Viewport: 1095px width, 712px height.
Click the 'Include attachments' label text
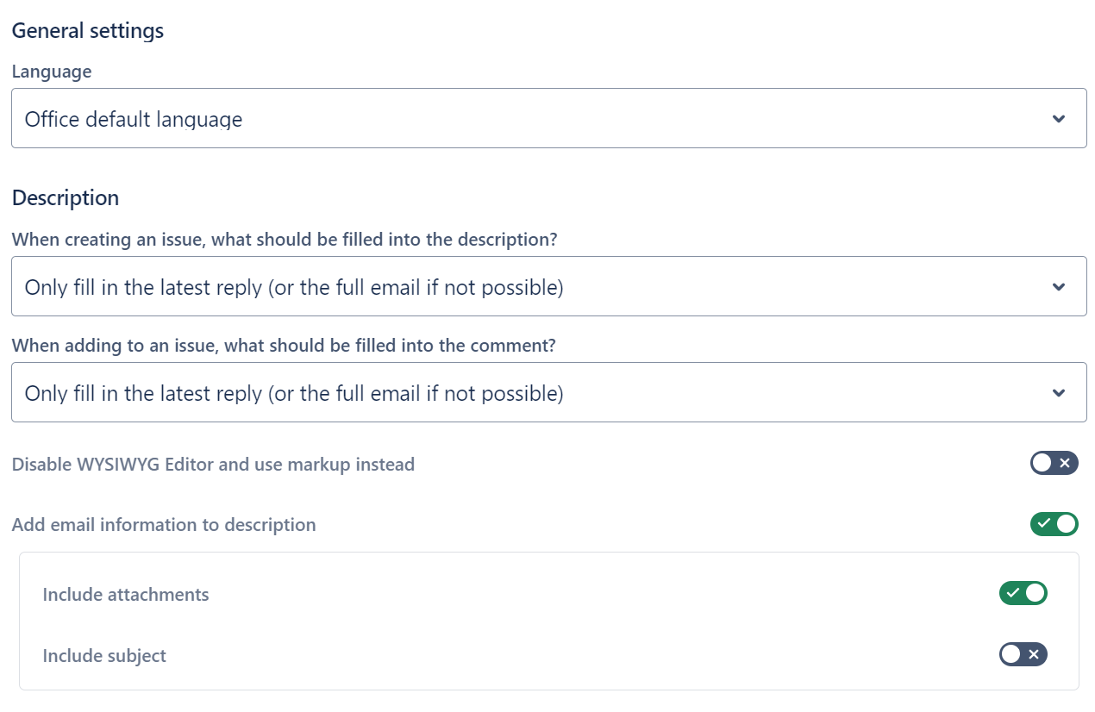(x=126, y=595)
